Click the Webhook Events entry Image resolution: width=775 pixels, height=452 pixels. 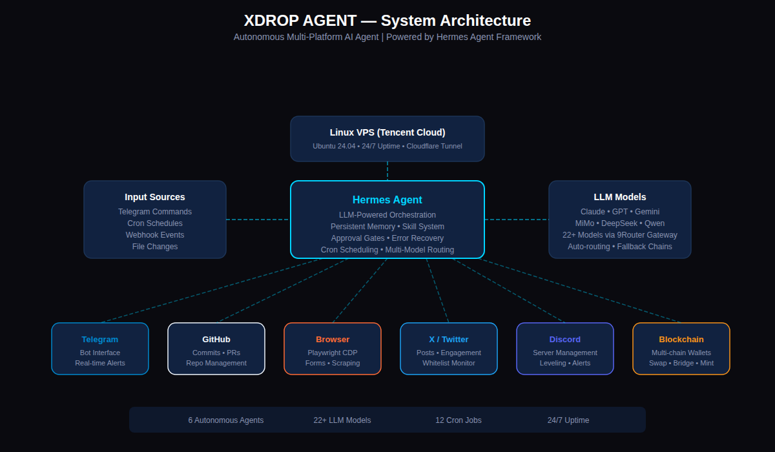(x=155, y=235)
